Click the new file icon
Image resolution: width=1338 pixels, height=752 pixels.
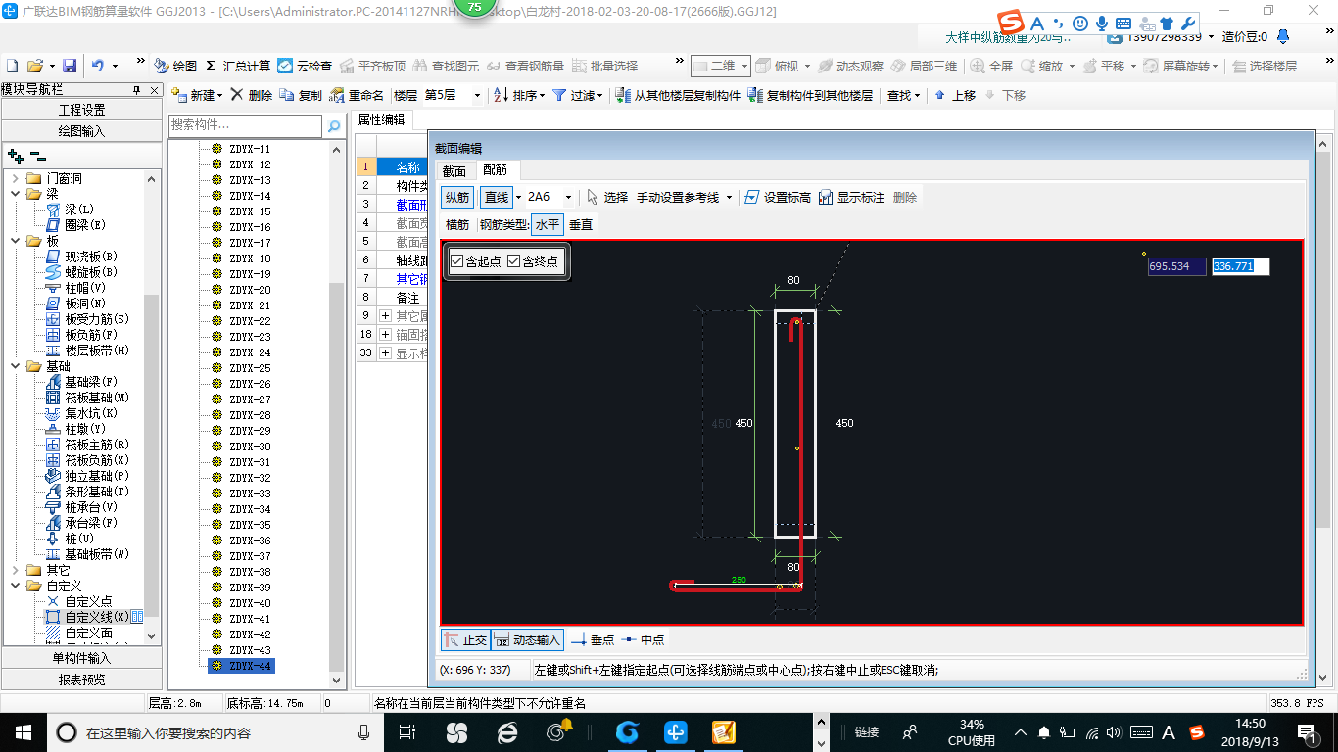[x=13, y=66]
